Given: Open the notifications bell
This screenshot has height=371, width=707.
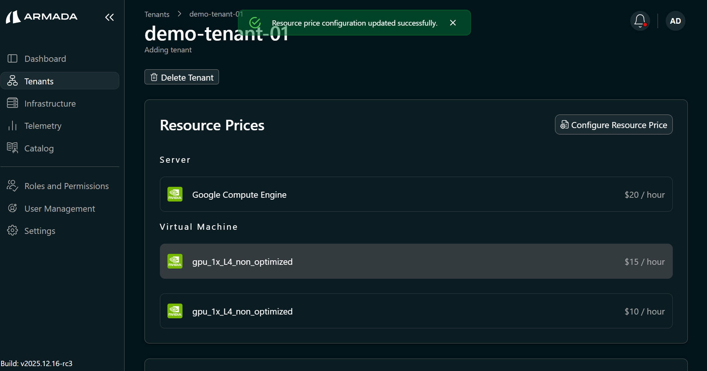Looking at the screenshot, I should 639,21.
